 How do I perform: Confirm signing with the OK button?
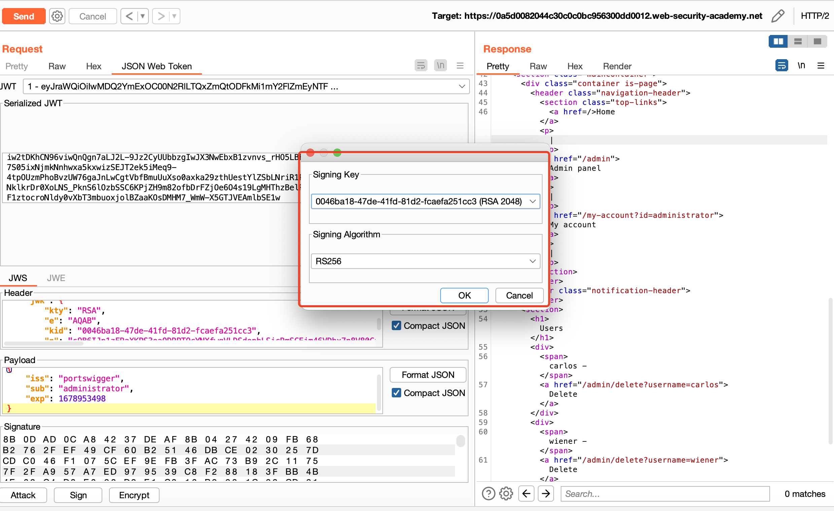click(x=464, y=295)
